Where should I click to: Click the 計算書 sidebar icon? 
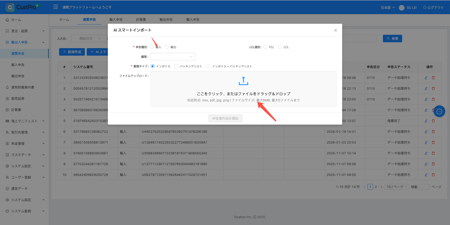7,110
